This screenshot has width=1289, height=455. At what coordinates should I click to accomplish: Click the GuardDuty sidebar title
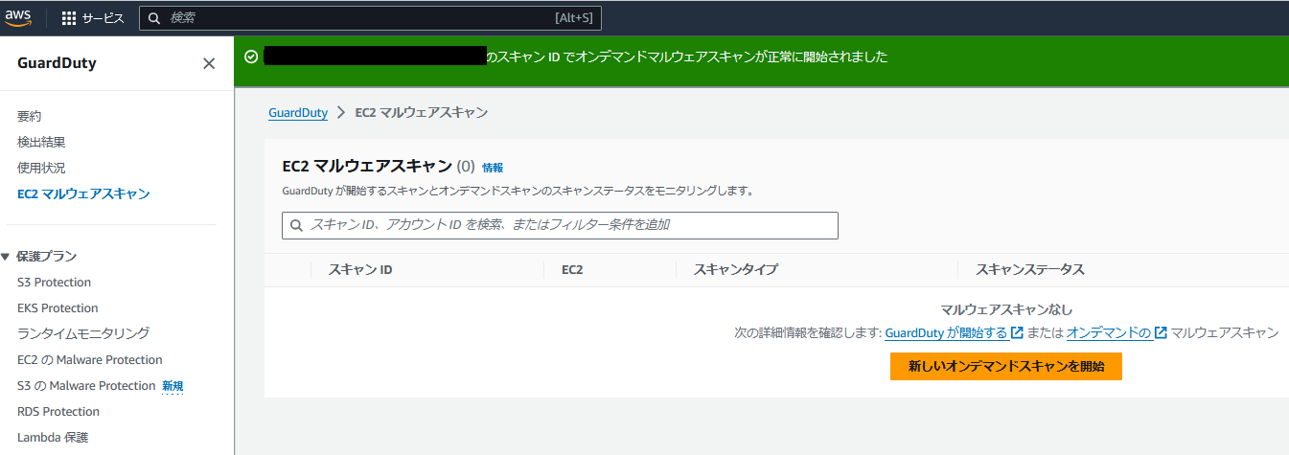coord(57,63)
